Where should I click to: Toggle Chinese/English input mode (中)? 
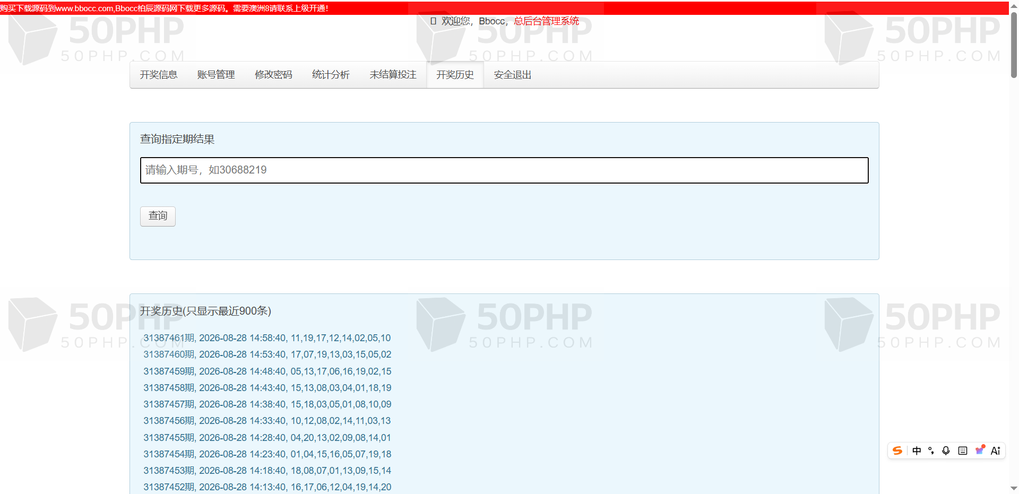pyautogui.click(x=917, y=450)
